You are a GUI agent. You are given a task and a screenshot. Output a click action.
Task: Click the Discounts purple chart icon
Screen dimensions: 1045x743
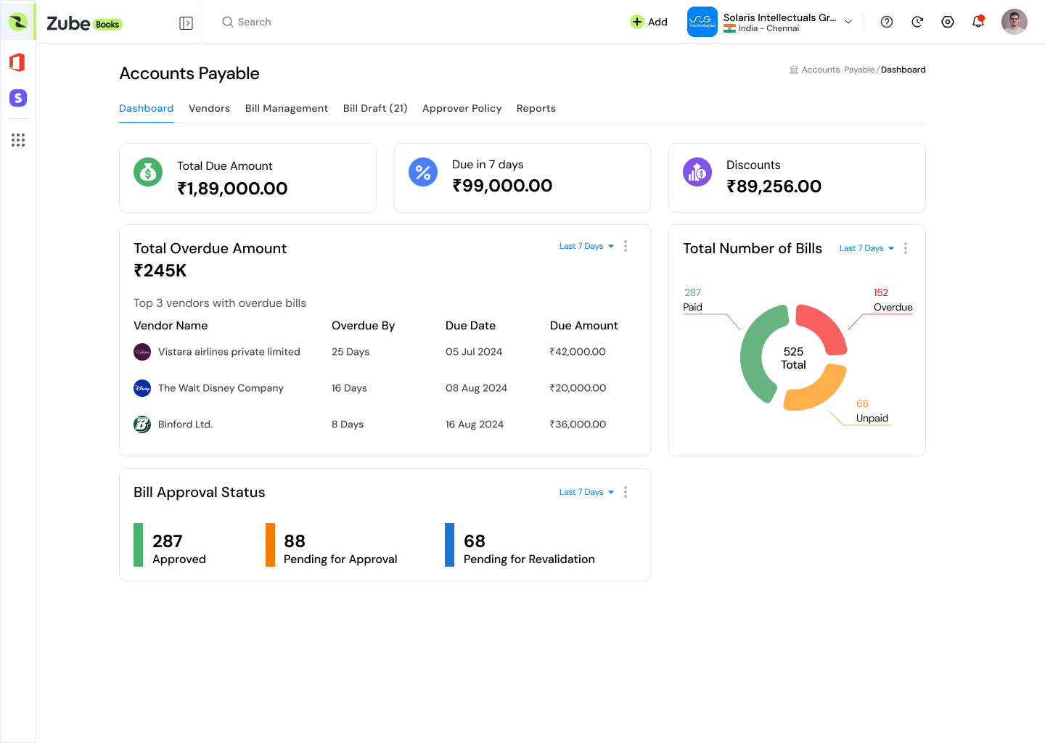(x=697, y=172)
